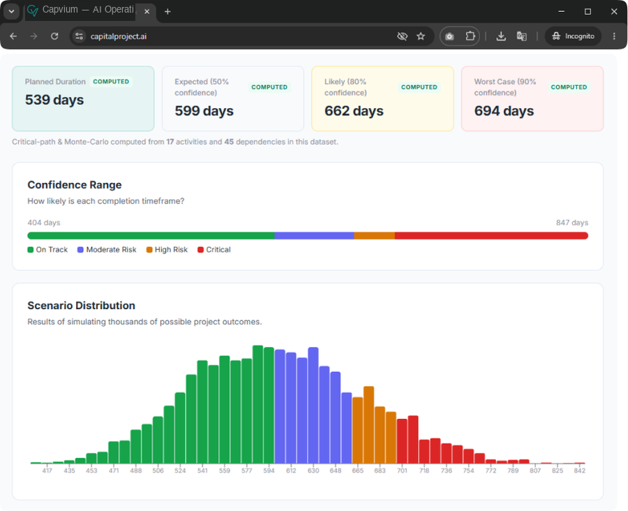Open Chrome three-dot menu

[x=614, y=36]
